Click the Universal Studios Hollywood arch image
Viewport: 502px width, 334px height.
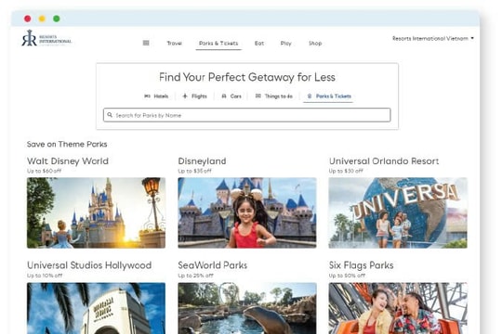[x=96, y=308]
